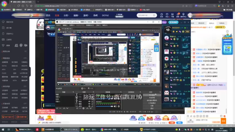Move the scene down with the down arrow in OBS Scenes panel
The width and height of the screenshot is (235, 132).
click(67, 108)
